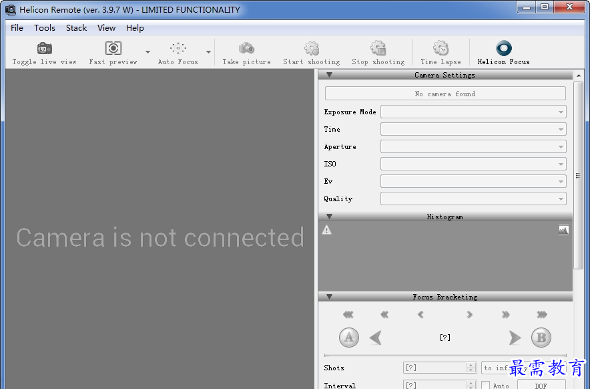The height and width of the screenshot is (389, 590).
Task: Click the Shots number field
Action: pyautogui.click(x=434, y=368)
